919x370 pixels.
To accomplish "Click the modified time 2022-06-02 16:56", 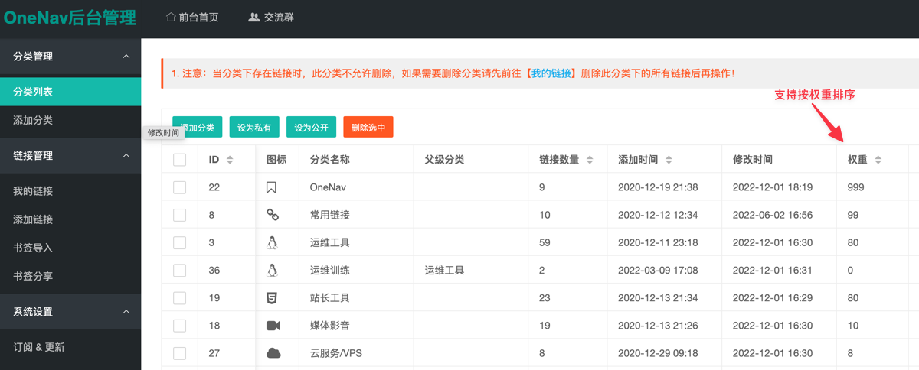I will pos(773,215).
